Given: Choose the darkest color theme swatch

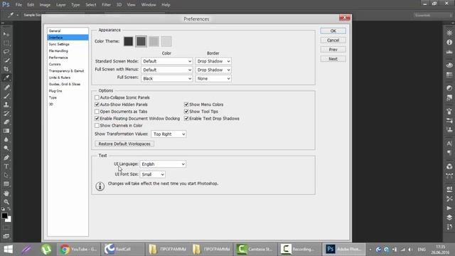Looking at the screenshot, I should point(128,41).
